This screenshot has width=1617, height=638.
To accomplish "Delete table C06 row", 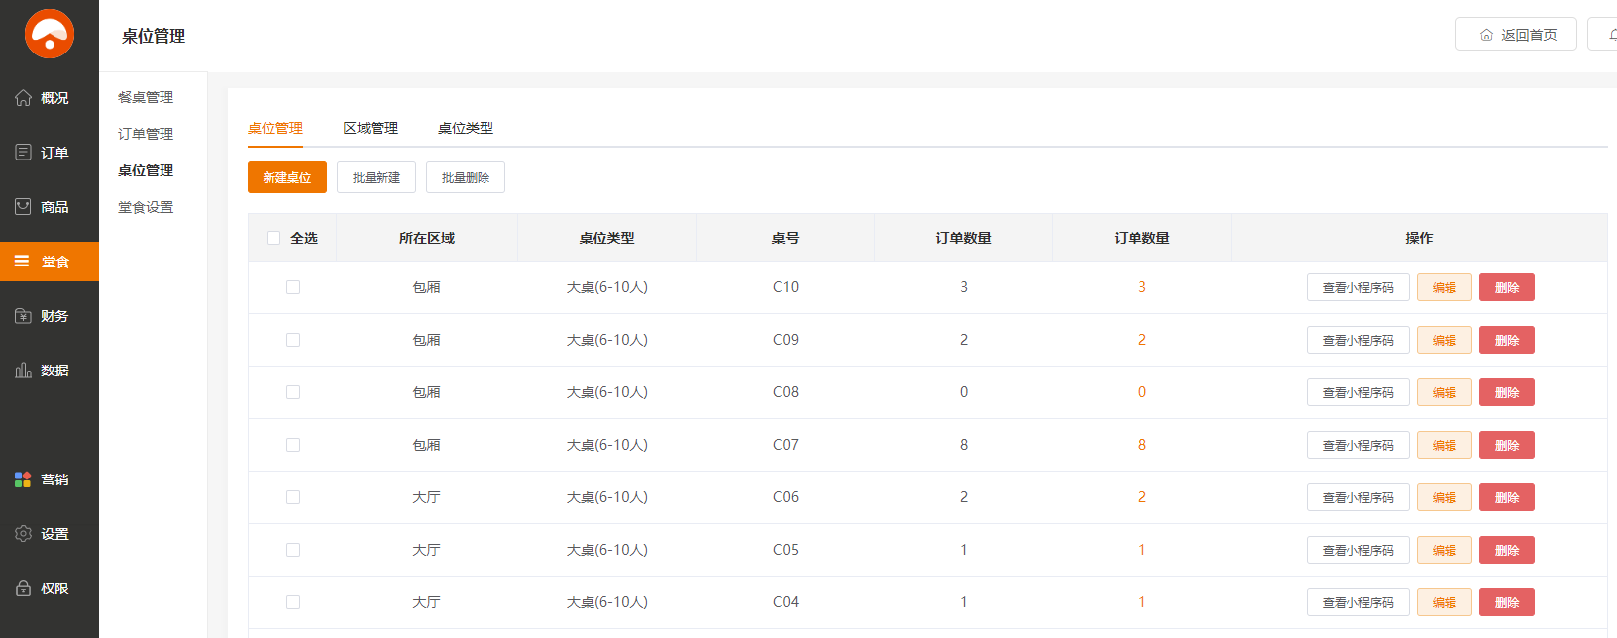I will click(1506, 497).
